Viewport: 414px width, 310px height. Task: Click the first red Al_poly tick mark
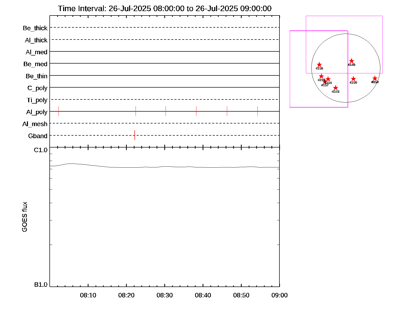(x=59, y=111)
